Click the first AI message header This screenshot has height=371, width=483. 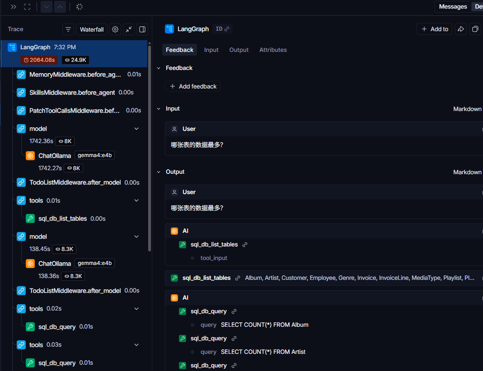pyautogui.click(x=324, y=231)
